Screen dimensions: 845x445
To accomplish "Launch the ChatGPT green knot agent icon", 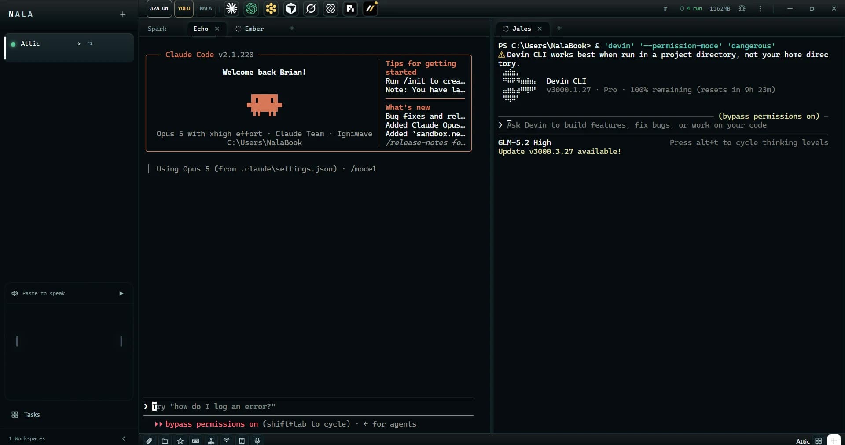I will point(251,8).
